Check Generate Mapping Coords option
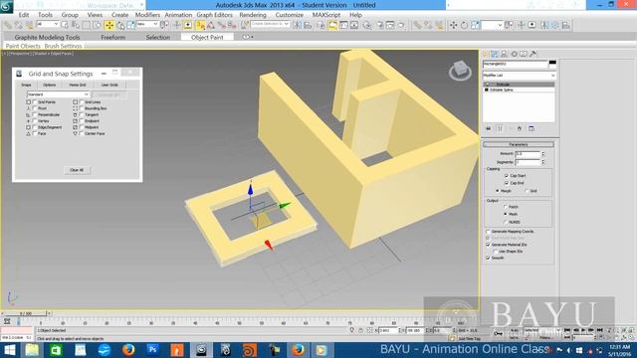637x358 pixels. pyautogui.click(x=488, y=232)
